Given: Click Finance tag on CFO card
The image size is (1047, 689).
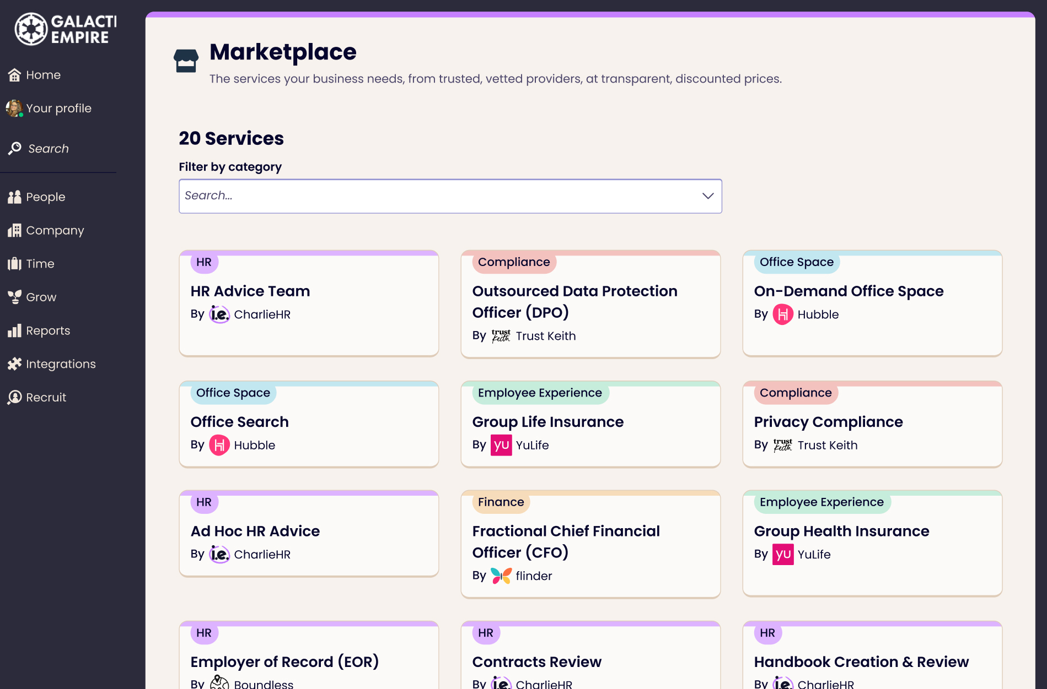Looking at the screenshot, I should [501, 502].
